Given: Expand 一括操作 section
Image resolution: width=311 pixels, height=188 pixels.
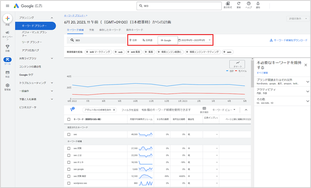Looking at the screenshot, I should point(52,91).
